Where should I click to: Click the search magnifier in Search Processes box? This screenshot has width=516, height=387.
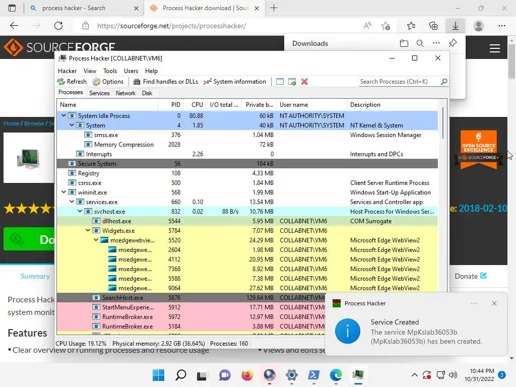point(444,81)
